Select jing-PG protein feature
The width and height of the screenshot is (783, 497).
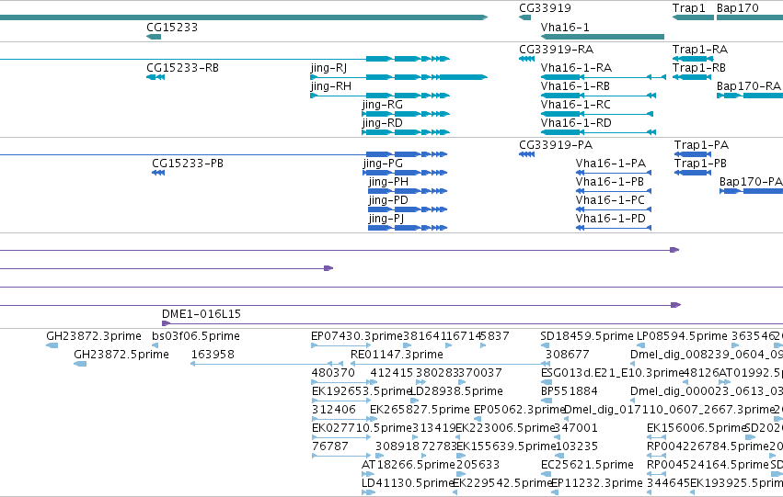click(405, 173)
